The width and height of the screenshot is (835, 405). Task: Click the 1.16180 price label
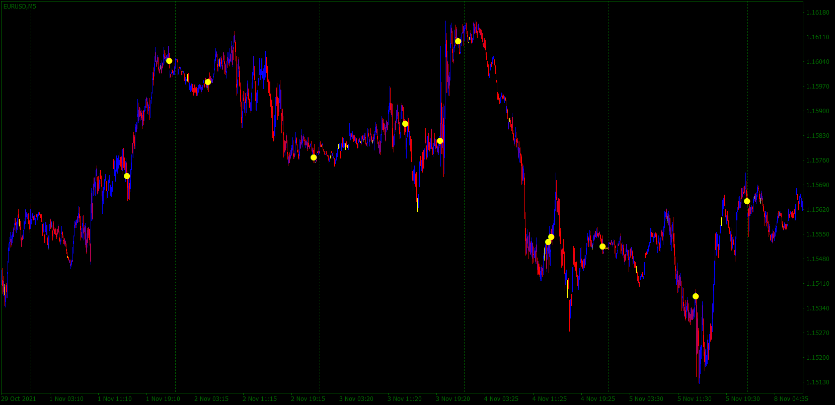click(818, 13)
